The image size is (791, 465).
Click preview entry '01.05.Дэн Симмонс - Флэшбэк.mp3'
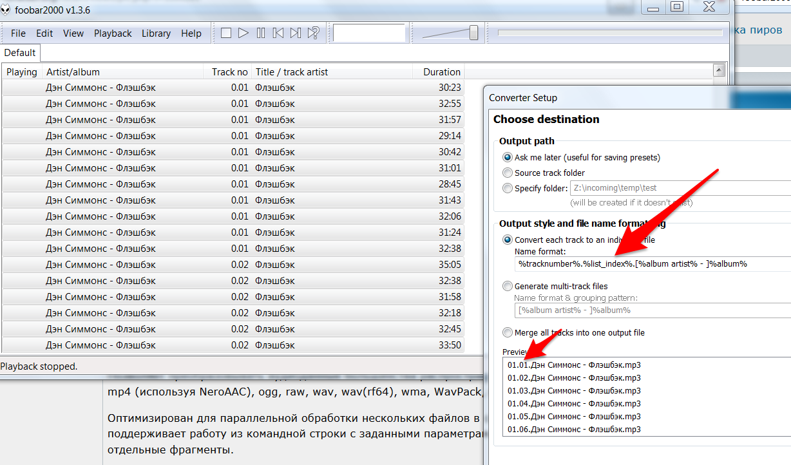(x=574, y=417)
